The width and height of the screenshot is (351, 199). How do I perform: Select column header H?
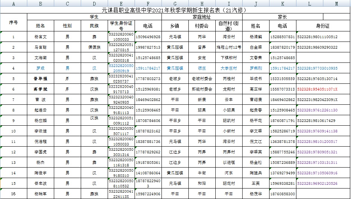pyautogui.click(x=202, y=4)
